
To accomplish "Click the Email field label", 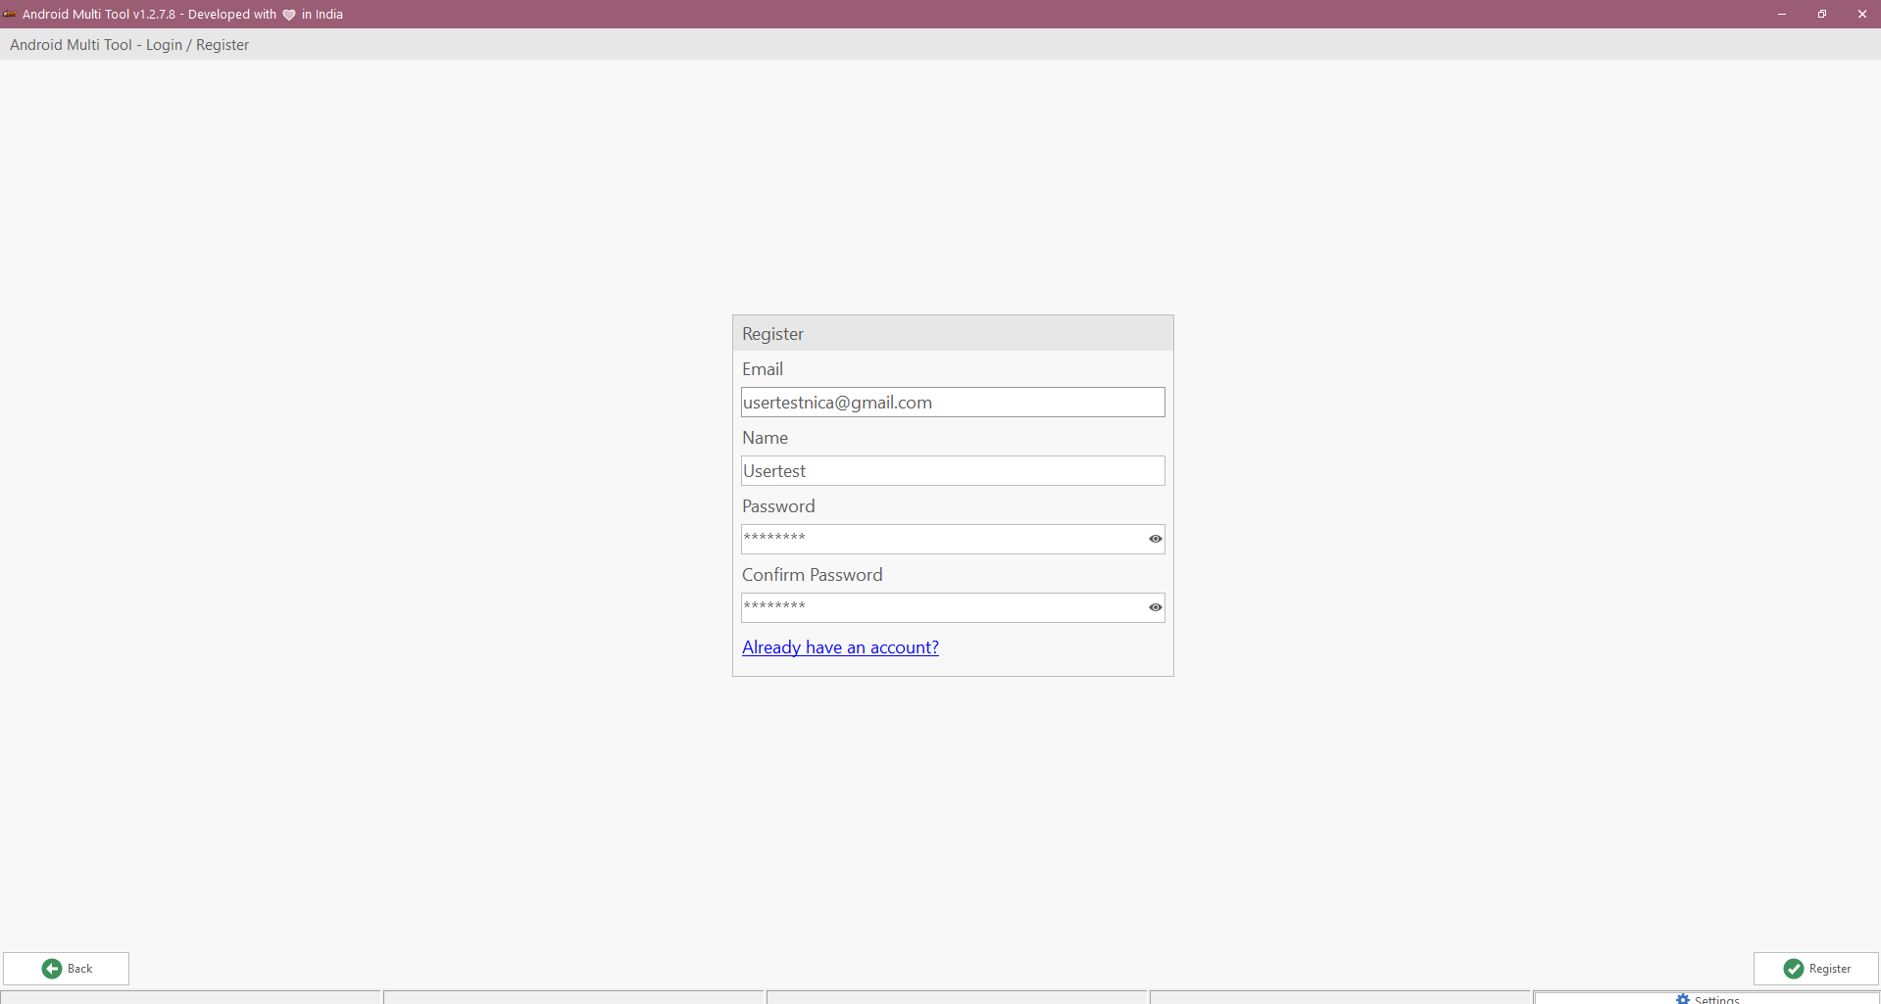I will (x=762, y=369).
